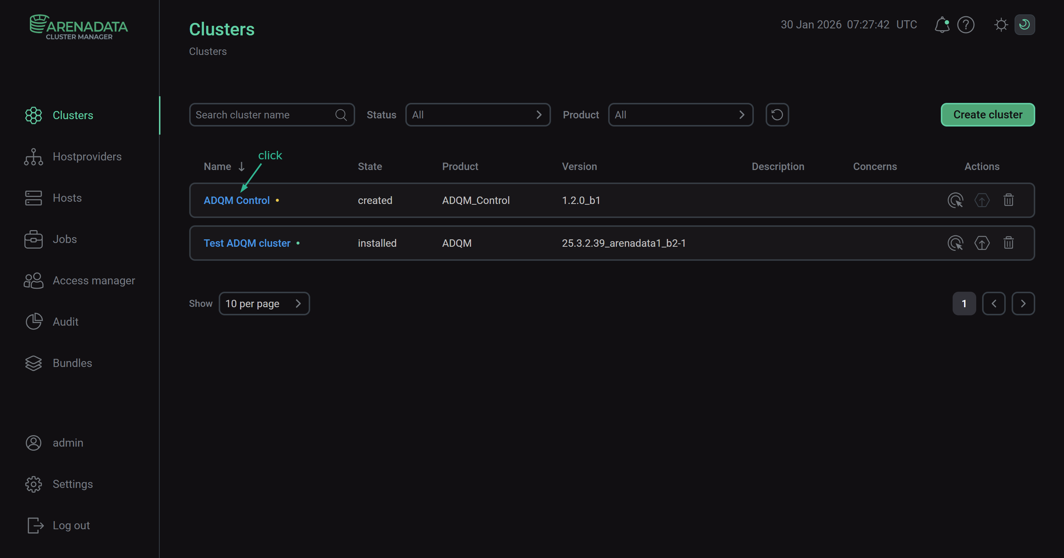Delete the Test ADQM cluster
The height and width of the screenshot is (558, 1064).
[x=1008, y=243]
